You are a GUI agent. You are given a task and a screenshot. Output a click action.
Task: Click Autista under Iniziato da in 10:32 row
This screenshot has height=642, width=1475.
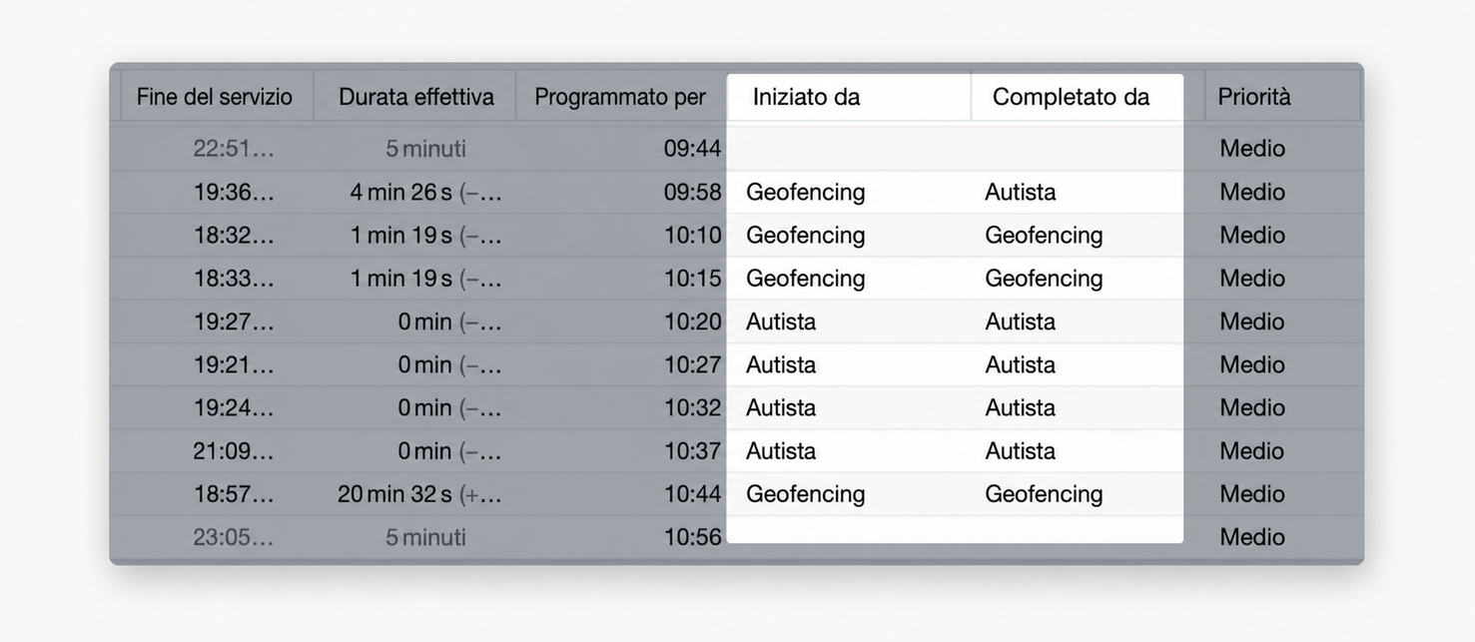pyautogui.click(x=781, y=407)
